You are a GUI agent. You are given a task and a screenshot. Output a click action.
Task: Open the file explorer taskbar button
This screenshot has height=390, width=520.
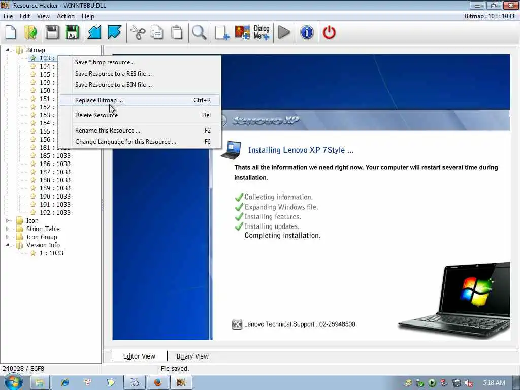click(40, 383)
